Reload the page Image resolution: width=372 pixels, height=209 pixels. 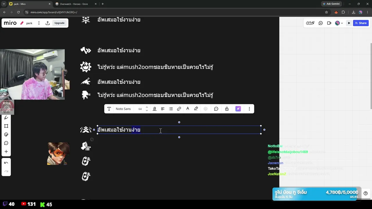(x=18, y=12)
